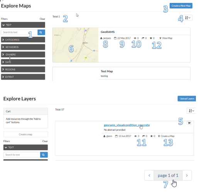Collapse the TEXT filter in Explore Layers
Screen dimensions: 199x193
click(25, 147)
